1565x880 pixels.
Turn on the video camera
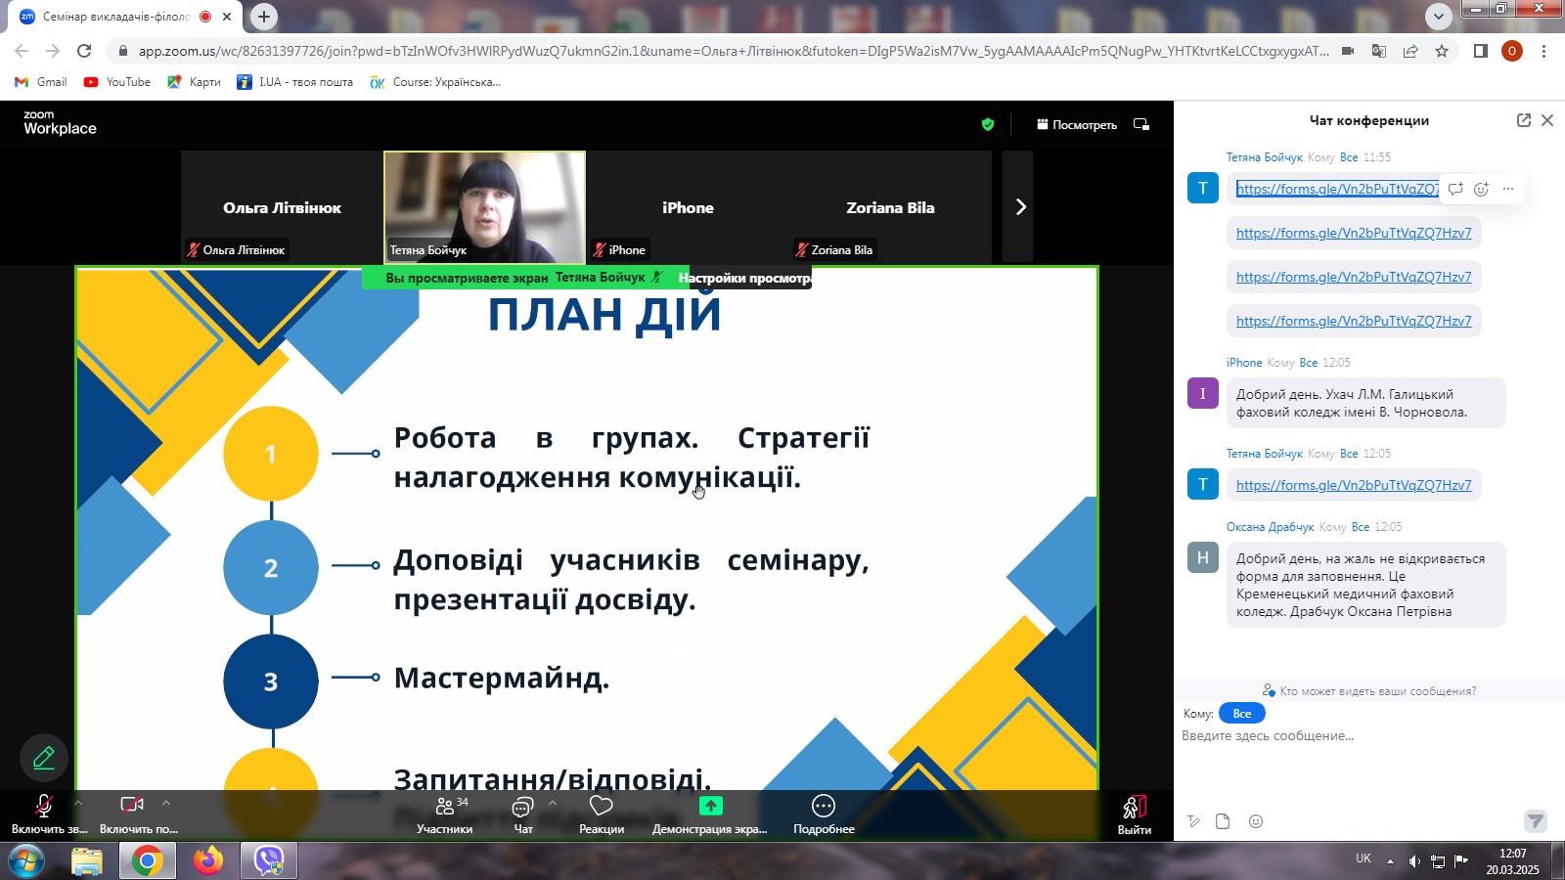coord(132,805)
